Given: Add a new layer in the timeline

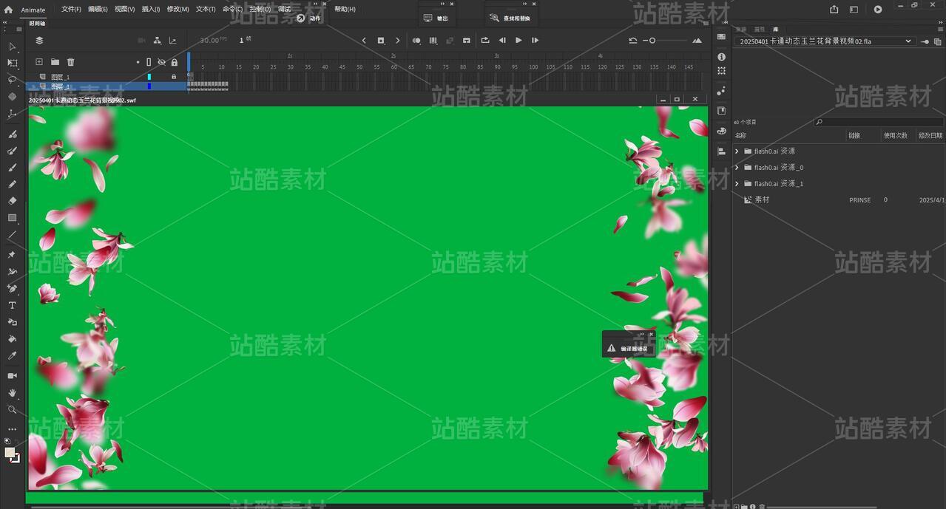Looking at the screenshot, I should coord(39,62).
